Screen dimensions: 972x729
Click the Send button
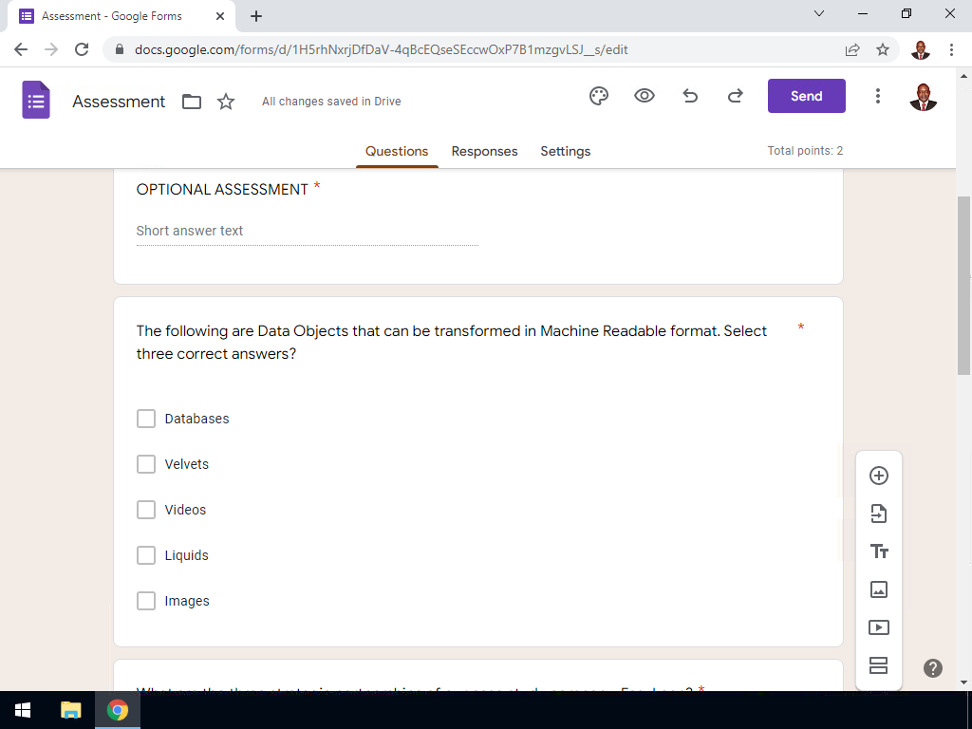(806, 96)
